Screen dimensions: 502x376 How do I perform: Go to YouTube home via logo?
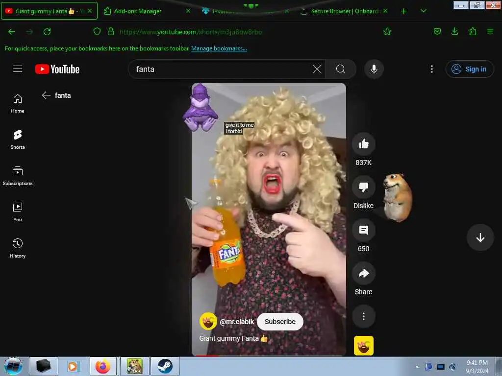click(57, 69)
